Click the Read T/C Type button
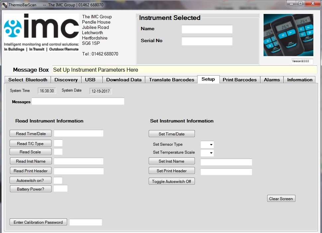This screenshot has width=322, height=233. click(x=31, y=143)
